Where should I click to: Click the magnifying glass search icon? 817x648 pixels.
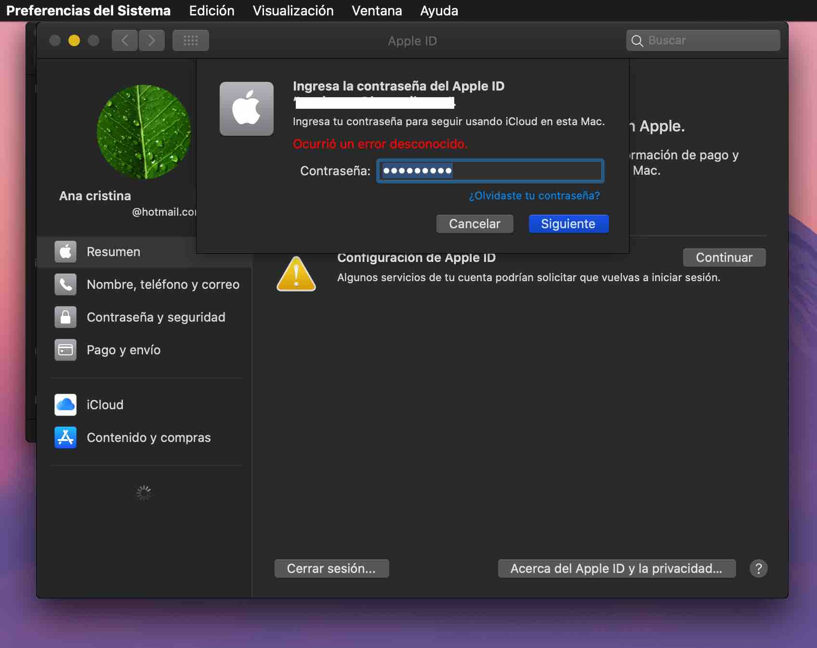click(637, 41)
